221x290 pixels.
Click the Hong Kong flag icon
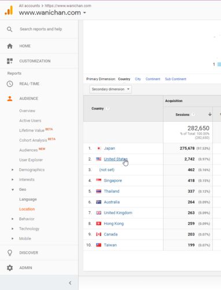(98, 223)
